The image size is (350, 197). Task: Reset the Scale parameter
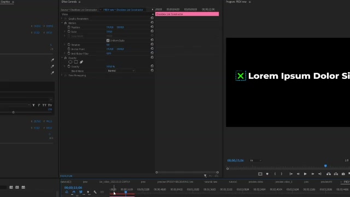tap(152, 31)
